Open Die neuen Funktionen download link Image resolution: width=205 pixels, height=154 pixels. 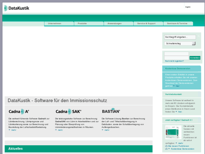pyautogui.click(x=178, y=146)
